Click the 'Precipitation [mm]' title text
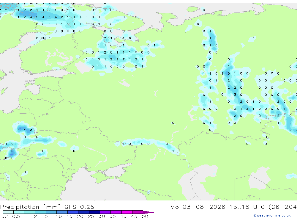The image size is (297, 218). [x=30, y=207]
